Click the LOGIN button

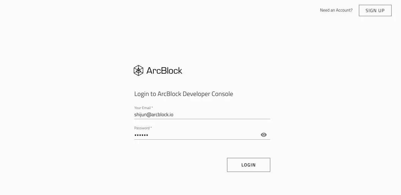(x=249, y=165)
